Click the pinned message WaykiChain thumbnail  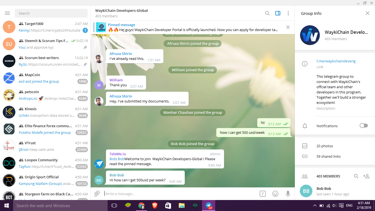point(101,27)
